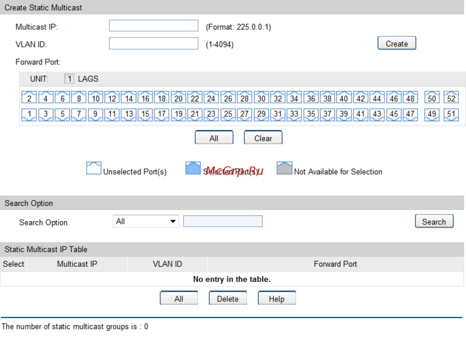
Task: Select forward port 24
Action: (211, 98)
